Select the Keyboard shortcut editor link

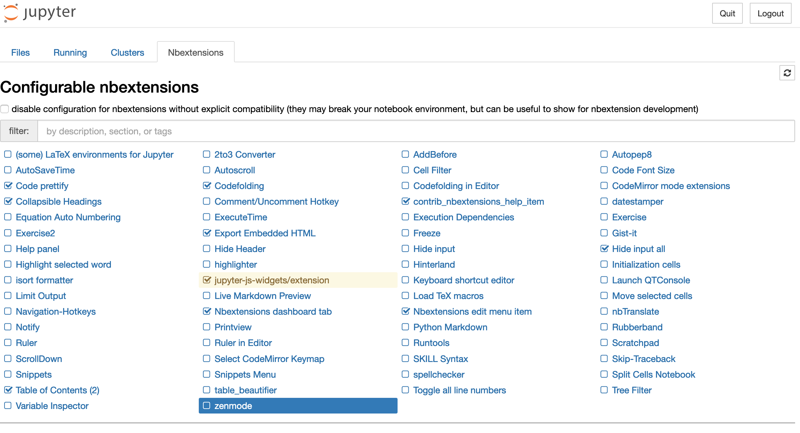(x=463, y=280)
